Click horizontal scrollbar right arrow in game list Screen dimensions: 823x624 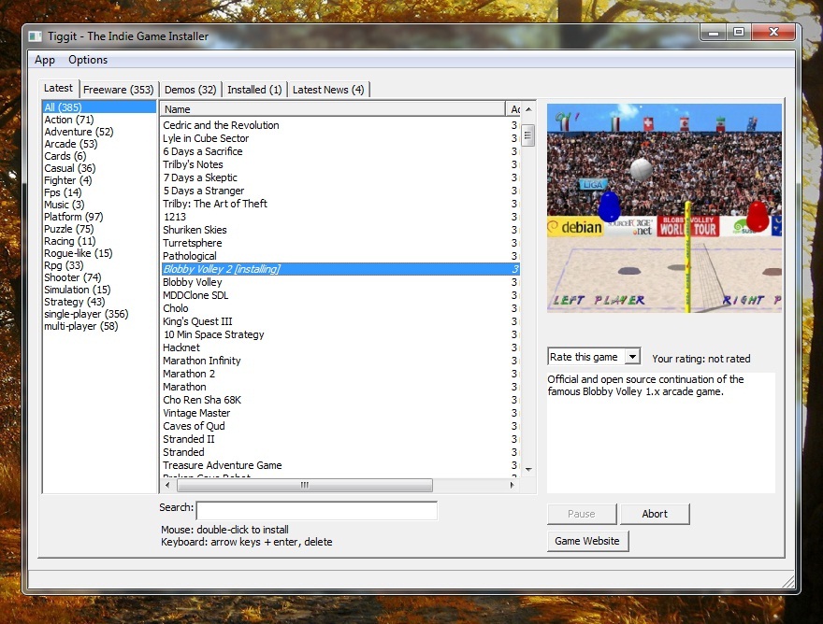click(513, 485)
